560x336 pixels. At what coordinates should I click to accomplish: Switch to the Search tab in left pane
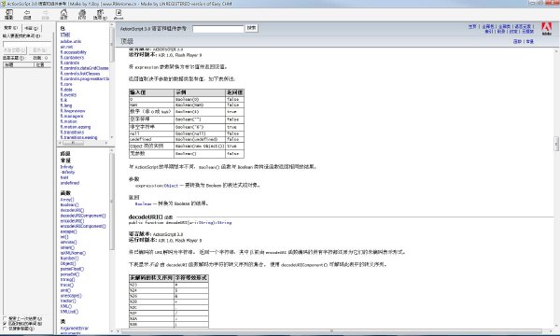point(11,28)
